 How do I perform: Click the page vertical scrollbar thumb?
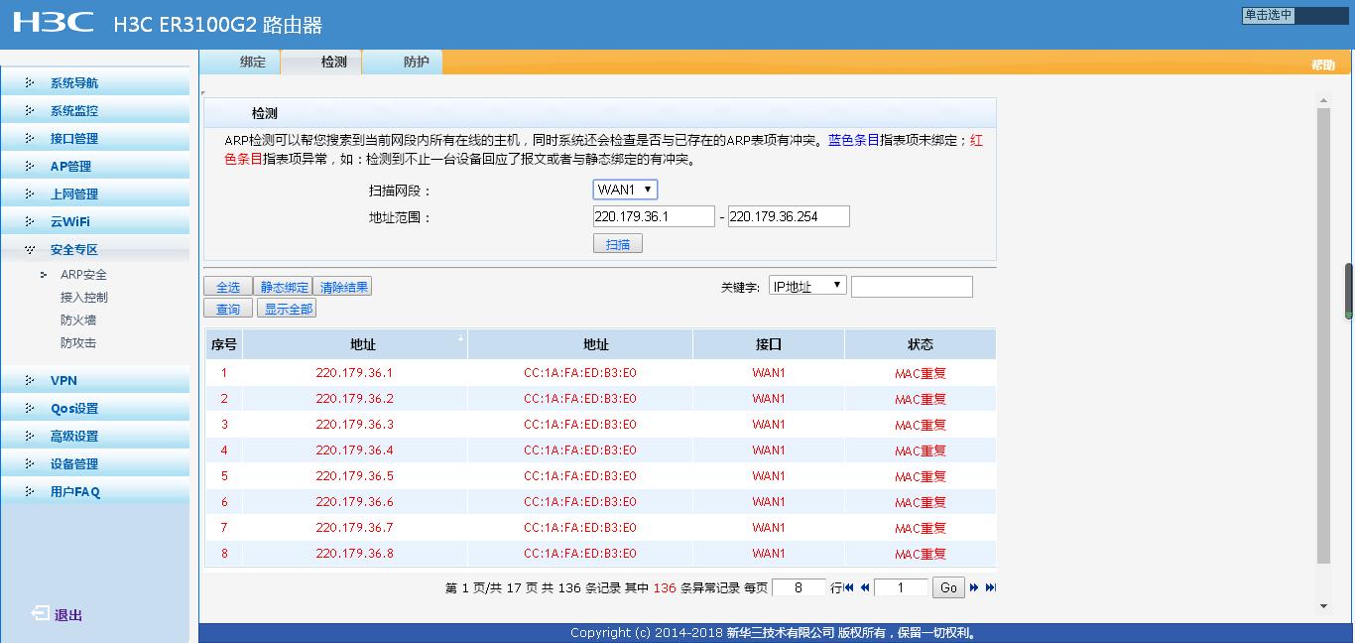point(1349,291)
